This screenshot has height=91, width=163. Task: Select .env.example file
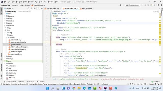pyautogui.click(x=12, y=71)
